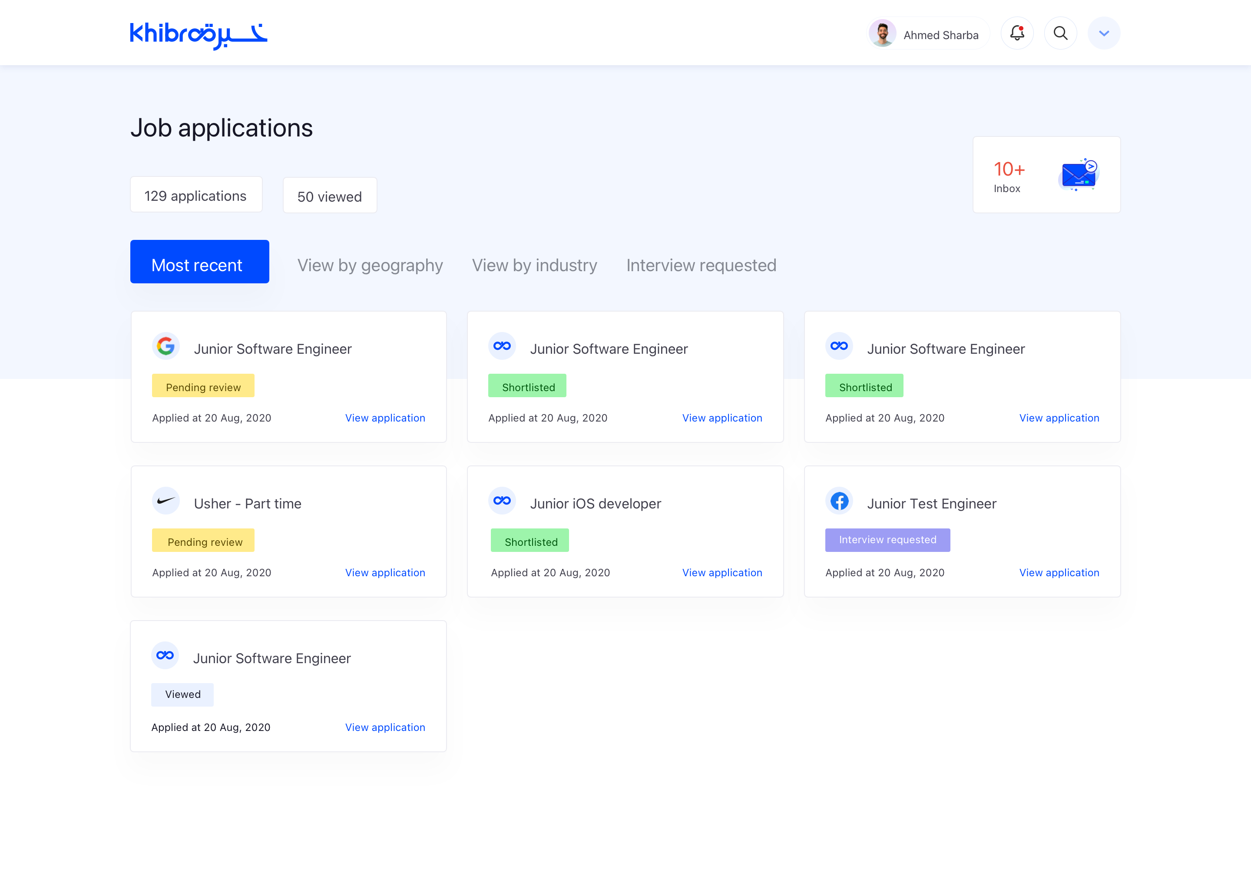Click the Facebook company logo
Screen dimensions: 1251x890
tap(839, 501)
